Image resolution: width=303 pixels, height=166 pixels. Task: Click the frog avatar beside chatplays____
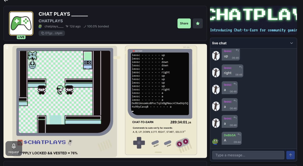point(40,26)
